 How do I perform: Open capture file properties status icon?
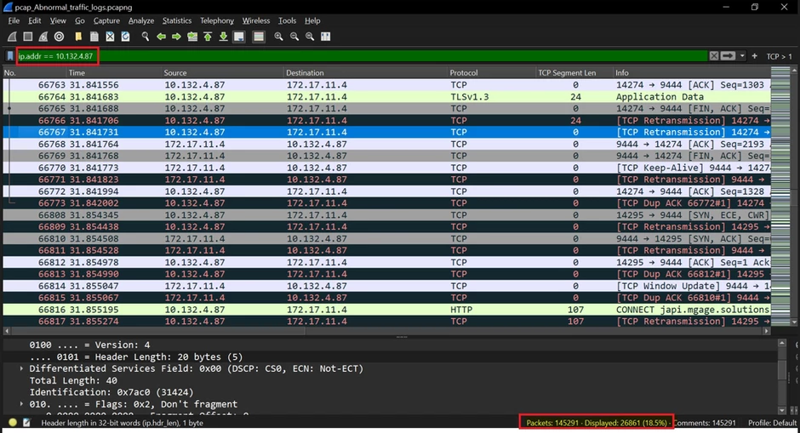pyautogui.click(x=26, y=422)
